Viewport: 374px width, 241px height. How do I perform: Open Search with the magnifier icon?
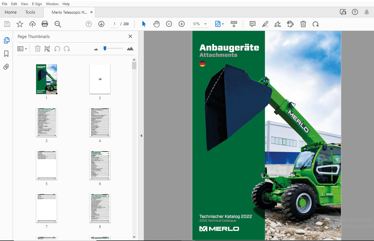pyautogui.click(x=58, y=24)
